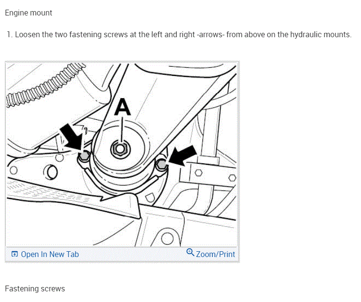The image size is (361, 302).
Task: Click the left fastening screw in the diagram
Action: click(84, 156)
